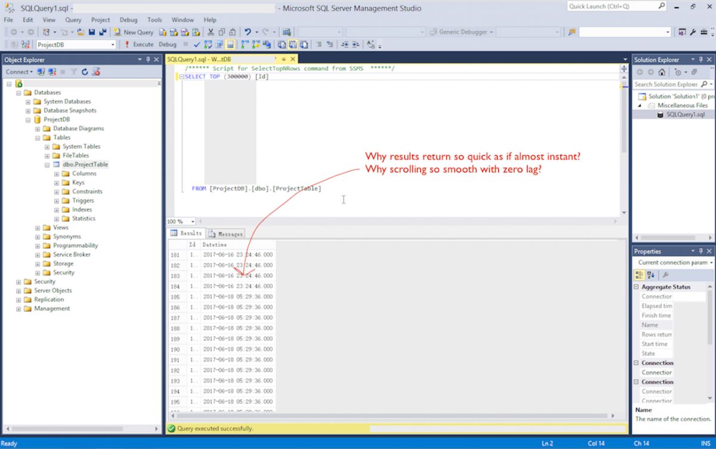Click the Save All icon
Viewport: 716px width, 449px height.
coord(103,32)
